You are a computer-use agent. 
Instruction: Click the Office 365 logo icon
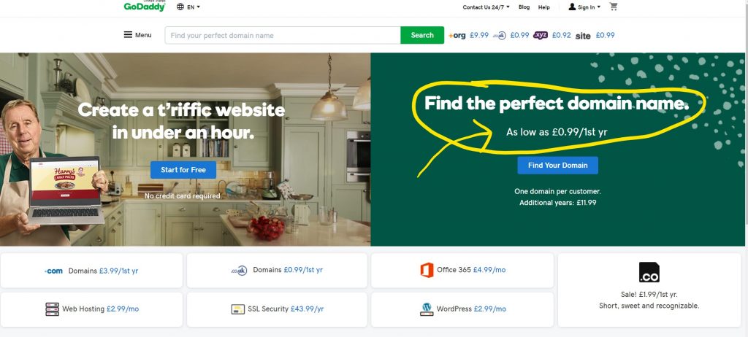point(427,271)
